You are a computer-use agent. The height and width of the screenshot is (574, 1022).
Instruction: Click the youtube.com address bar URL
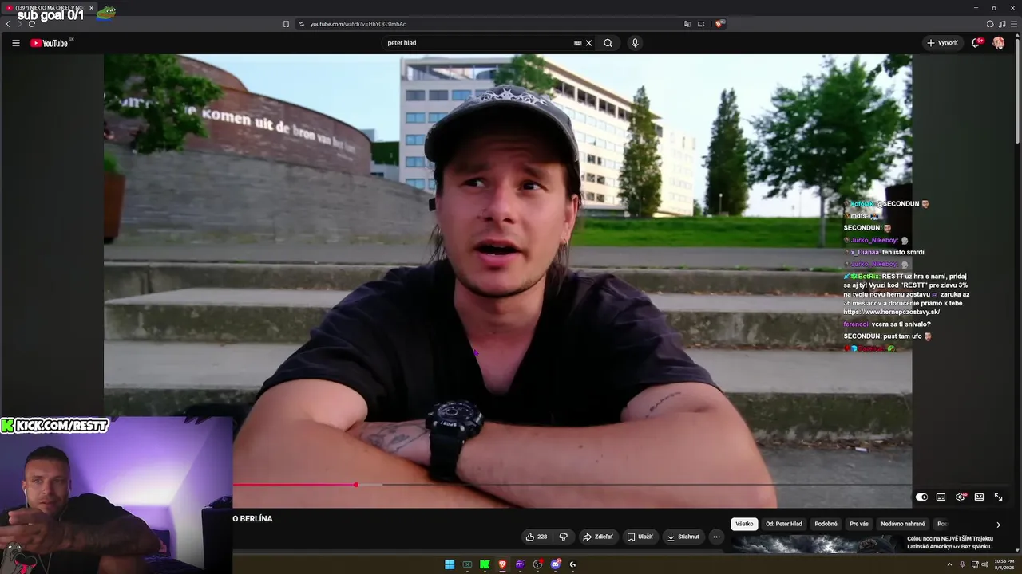coord(358,24)
